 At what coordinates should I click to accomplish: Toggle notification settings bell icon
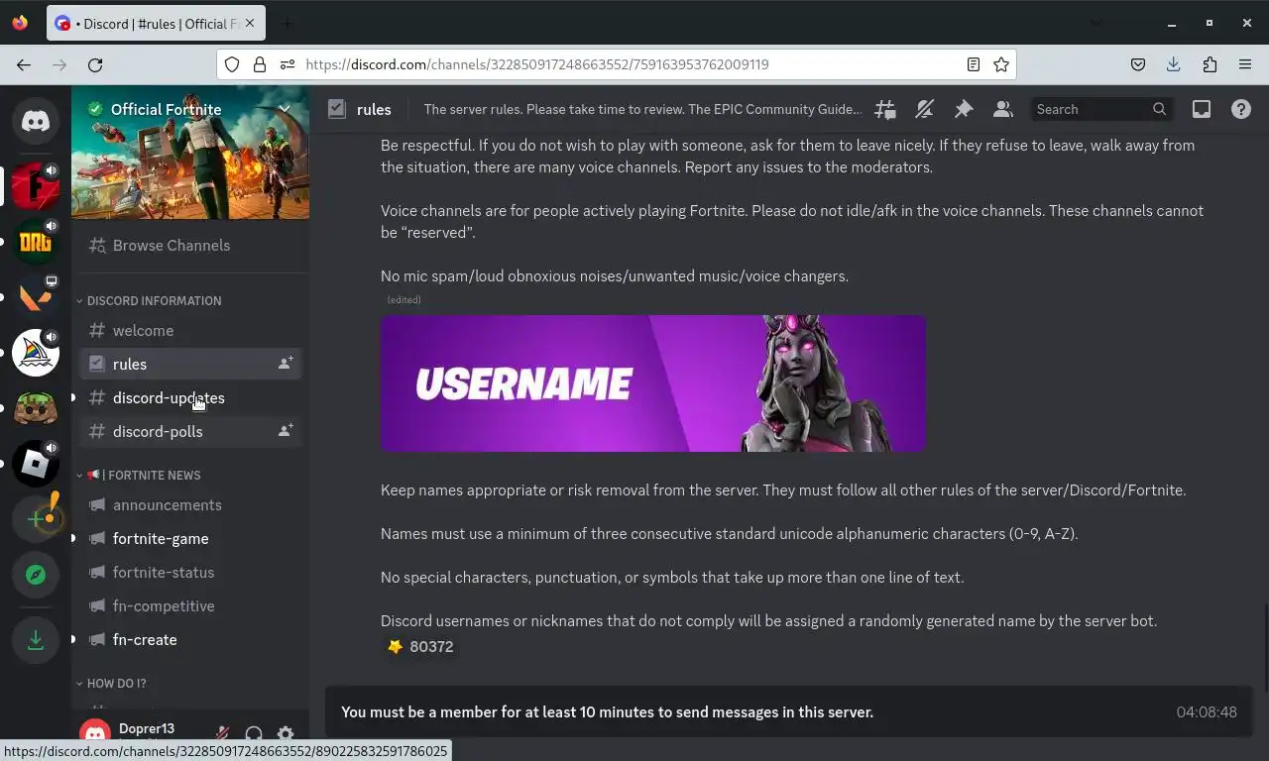point(924,109)
